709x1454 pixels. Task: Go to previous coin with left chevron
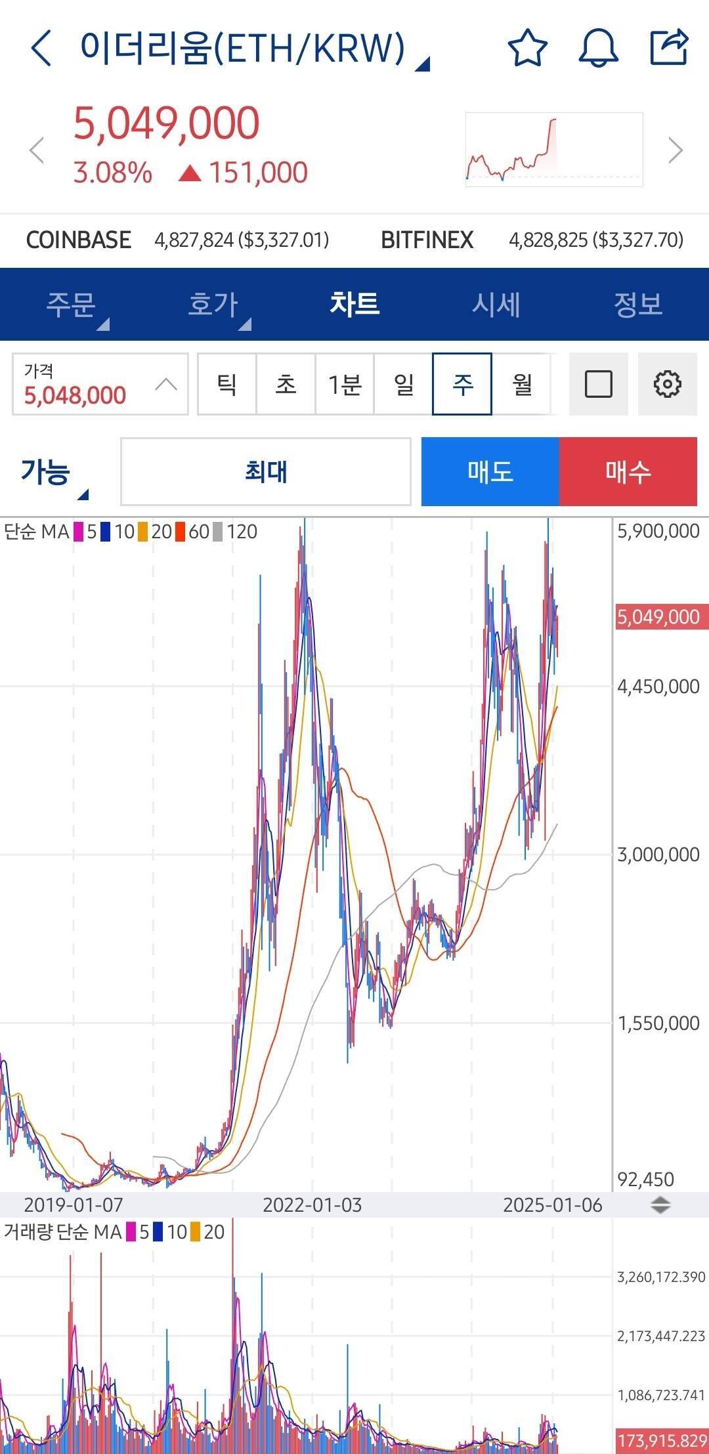coord(37,150)
